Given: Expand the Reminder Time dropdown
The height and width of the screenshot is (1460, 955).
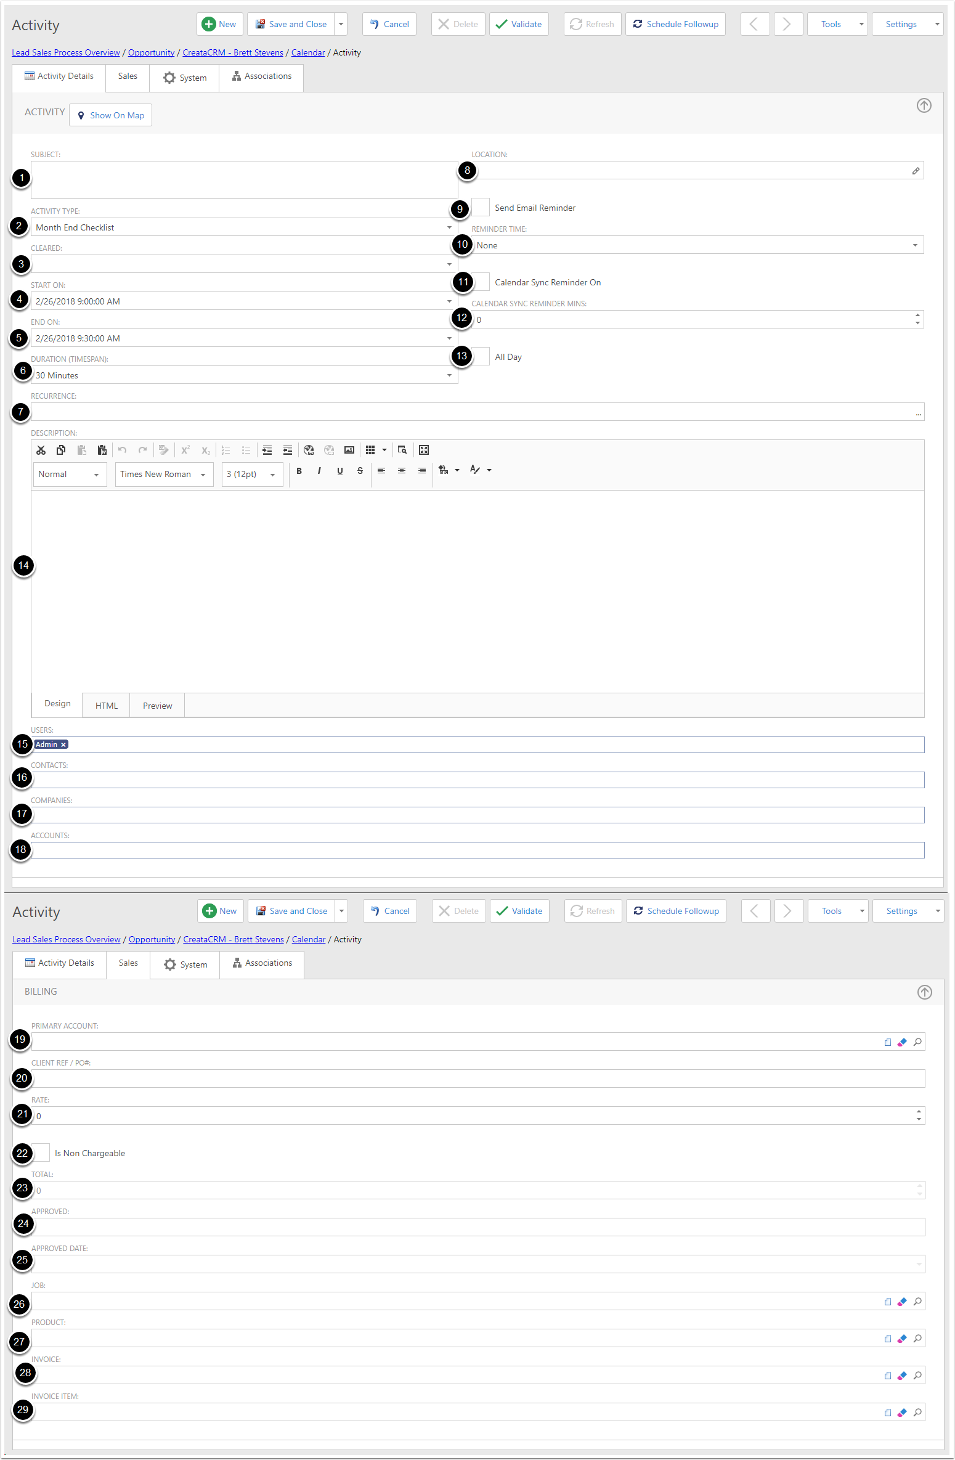Looking at the screenshot, I should coord(915,245).
